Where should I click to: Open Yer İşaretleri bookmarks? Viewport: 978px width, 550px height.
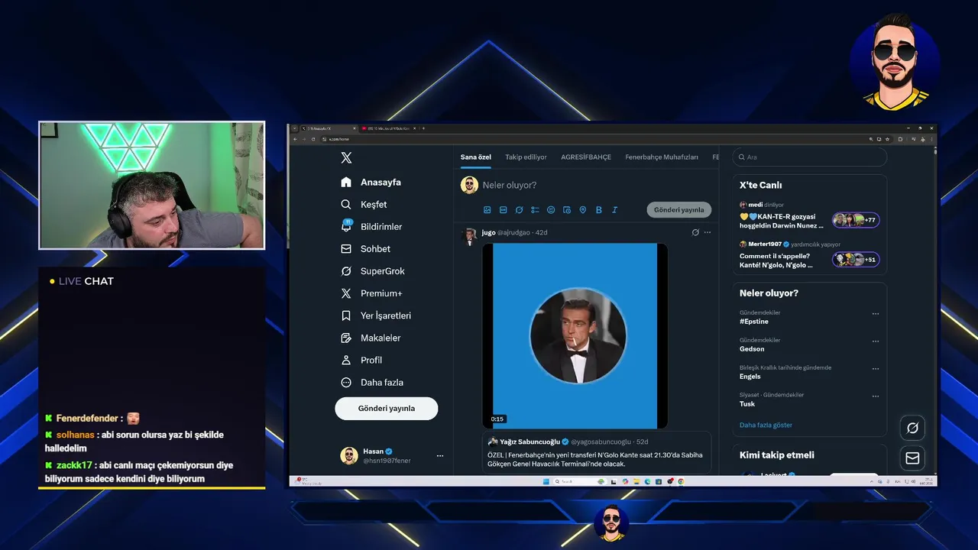376,315
